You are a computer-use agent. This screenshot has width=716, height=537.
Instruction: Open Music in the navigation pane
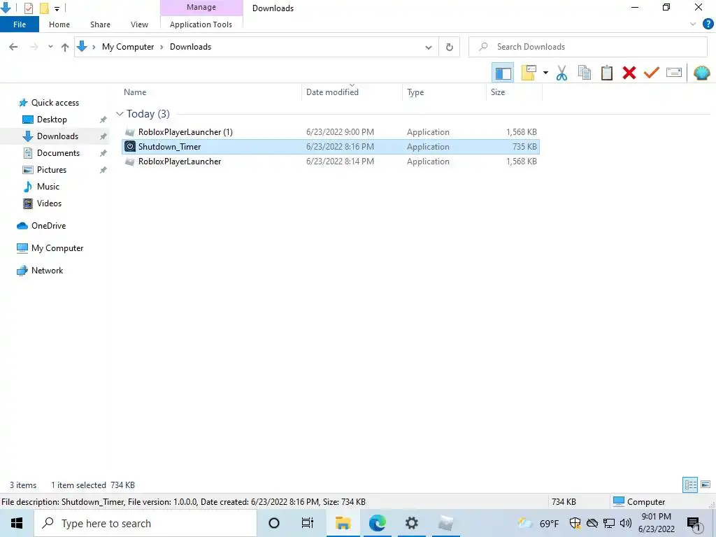(x=48, y=187)
